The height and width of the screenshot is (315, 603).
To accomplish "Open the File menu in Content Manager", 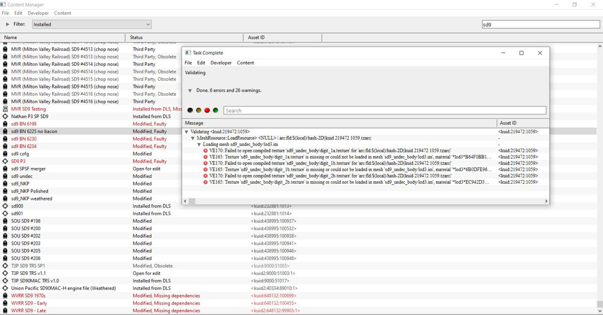I will [5, 13].
